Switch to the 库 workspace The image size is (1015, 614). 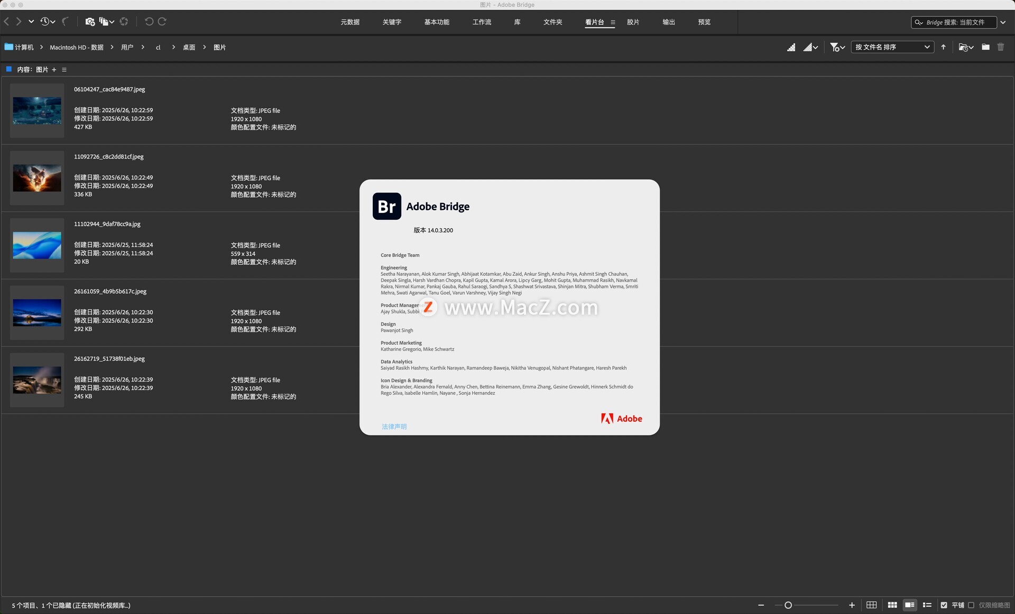(x=517, y=22)
